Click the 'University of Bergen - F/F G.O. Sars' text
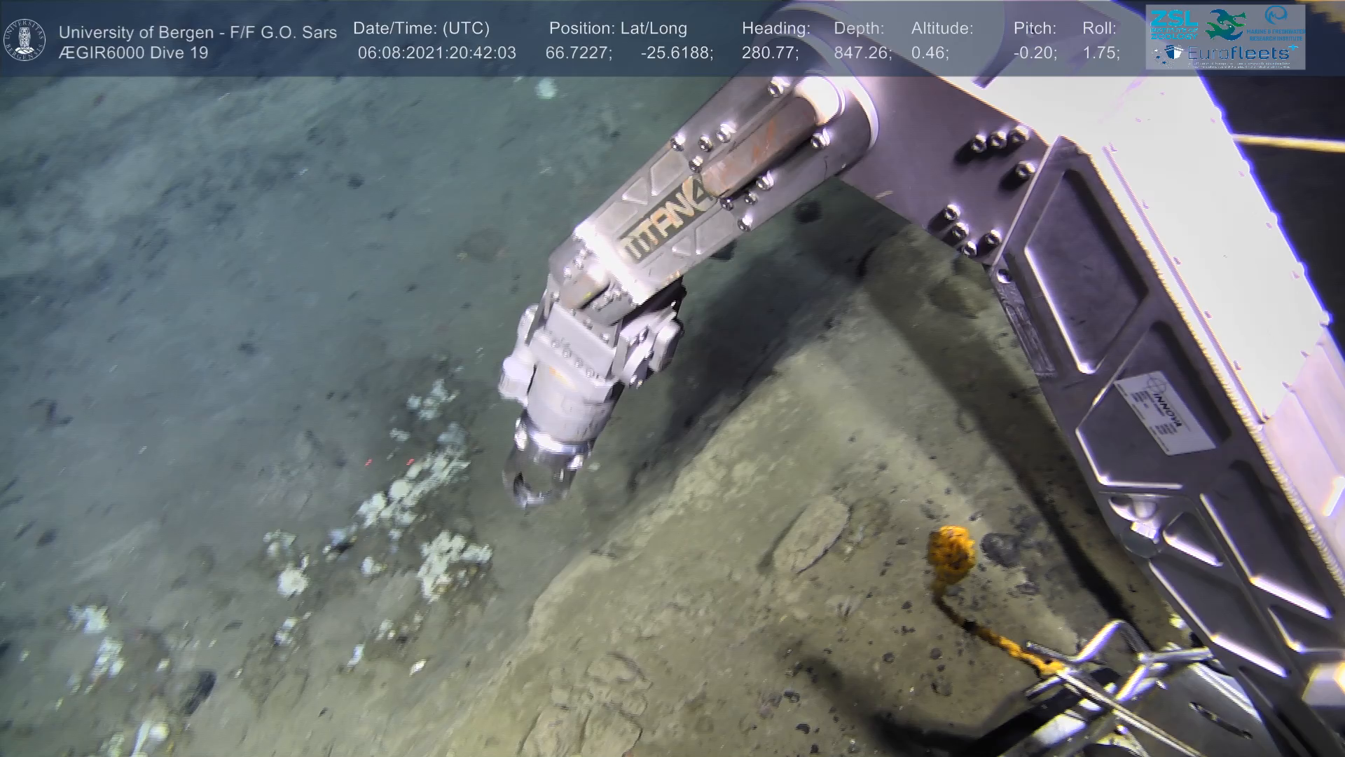The image size is (1345, 757). pyautogui.click(x=198, y=32)
